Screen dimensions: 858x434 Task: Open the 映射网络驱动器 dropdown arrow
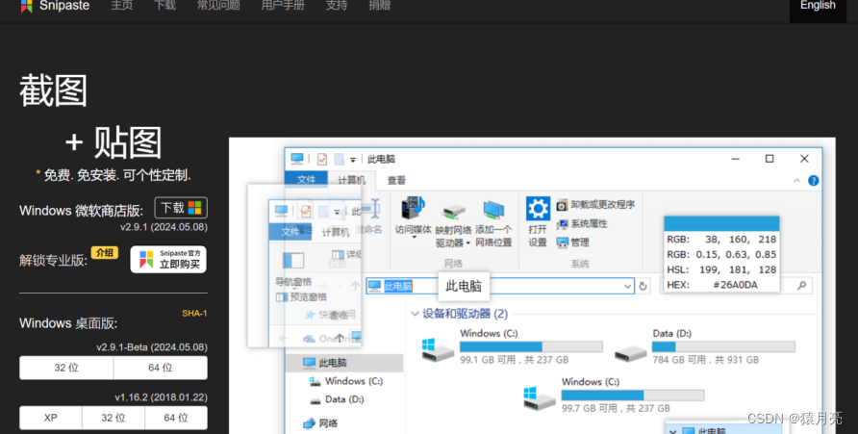(x=467, y=243)
